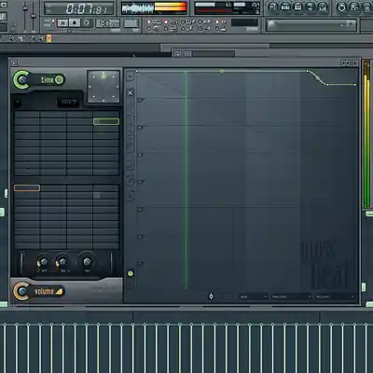
Task: Click the leftmost attack knob in Gross Beat
Action: coord(44,261)
